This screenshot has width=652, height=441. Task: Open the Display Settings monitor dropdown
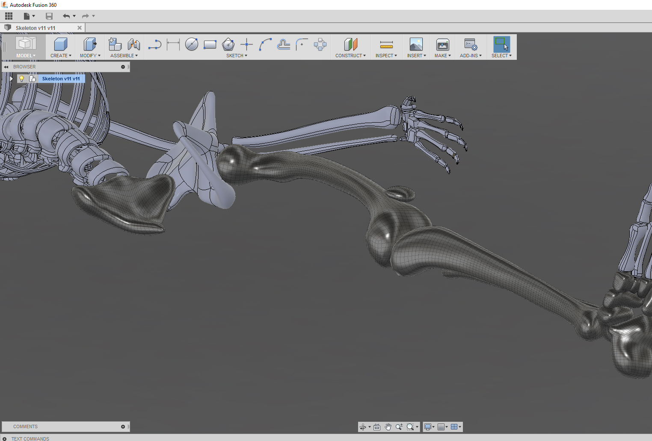pyautogui.click(x=429, y=427)
